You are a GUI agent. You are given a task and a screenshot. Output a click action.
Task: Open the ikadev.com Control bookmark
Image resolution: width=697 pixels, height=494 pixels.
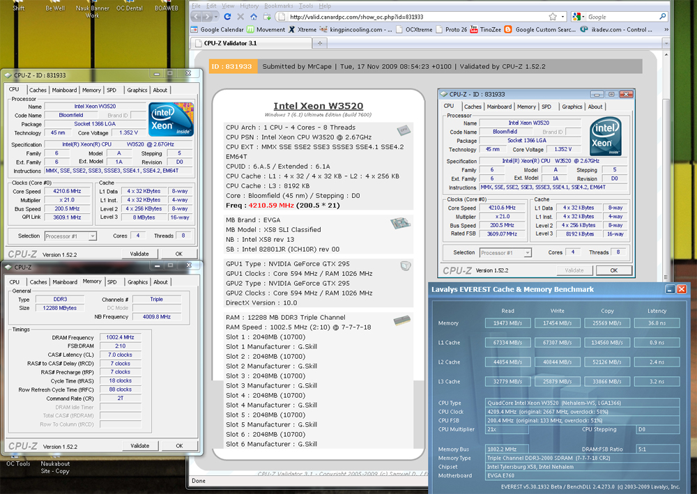616,30
